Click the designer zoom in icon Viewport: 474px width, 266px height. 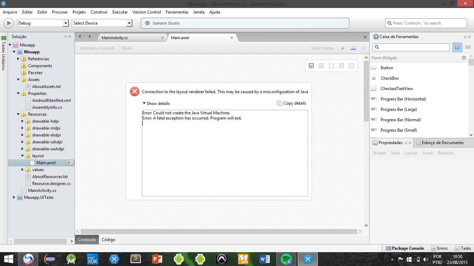341,66
